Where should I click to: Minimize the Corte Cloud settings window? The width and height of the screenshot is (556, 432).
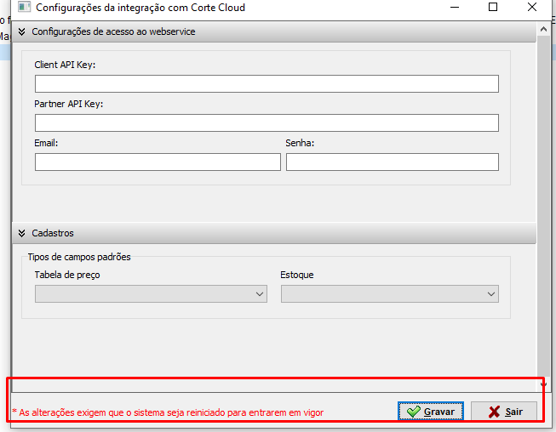pos(455,7)
